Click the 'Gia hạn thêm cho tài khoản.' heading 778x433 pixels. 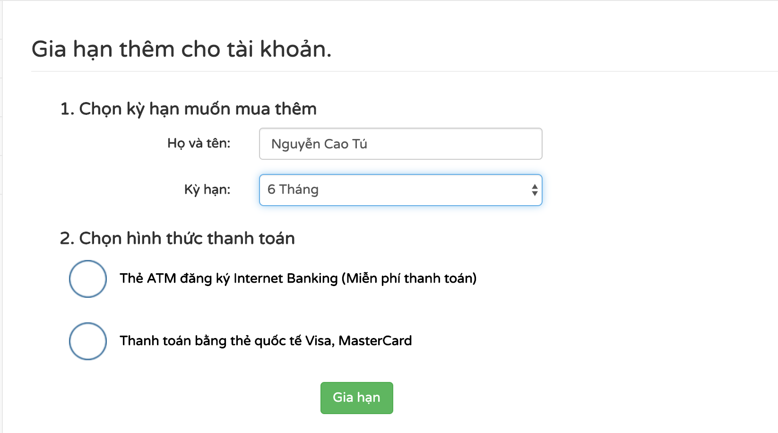tap(182, 49)
